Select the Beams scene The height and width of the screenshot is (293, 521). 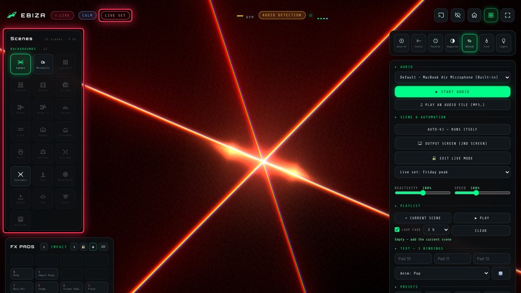(21, 109)
